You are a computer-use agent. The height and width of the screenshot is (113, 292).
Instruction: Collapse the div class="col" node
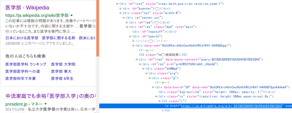pyautogui.click(x=121, y=13)
